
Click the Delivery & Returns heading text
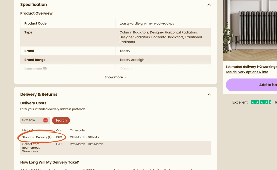point(39,94)
